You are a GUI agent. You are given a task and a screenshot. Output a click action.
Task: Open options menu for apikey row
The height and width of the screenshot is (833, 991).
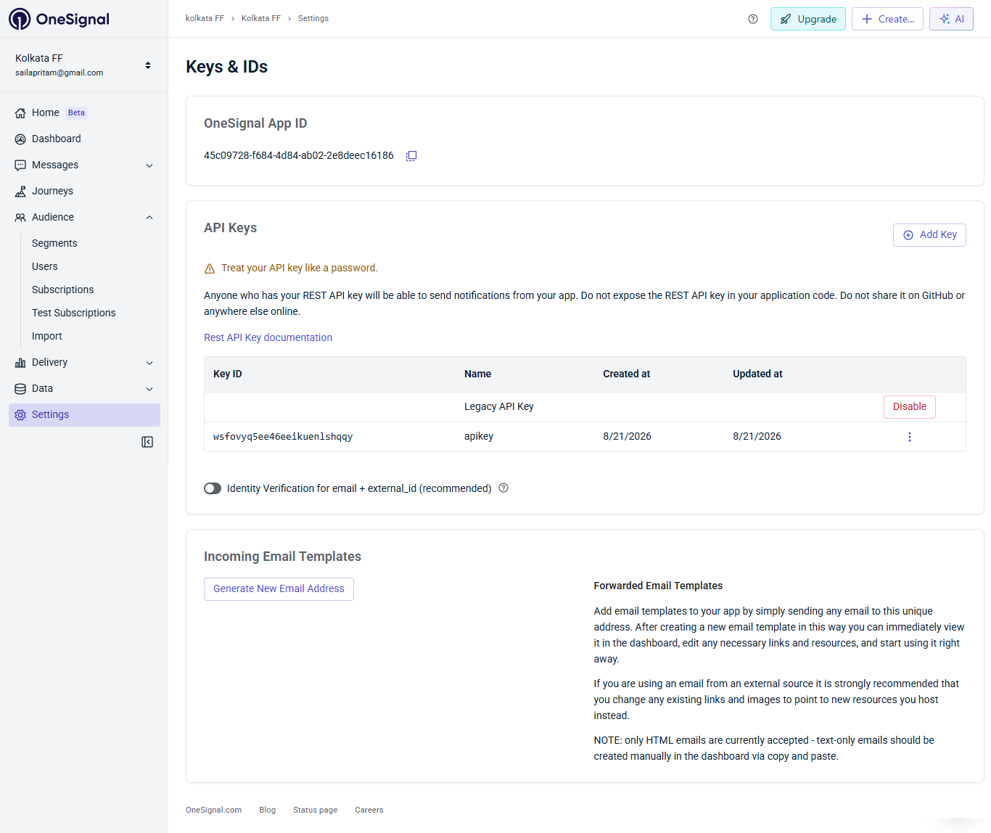pyautogui.click(x=910, y=437)
